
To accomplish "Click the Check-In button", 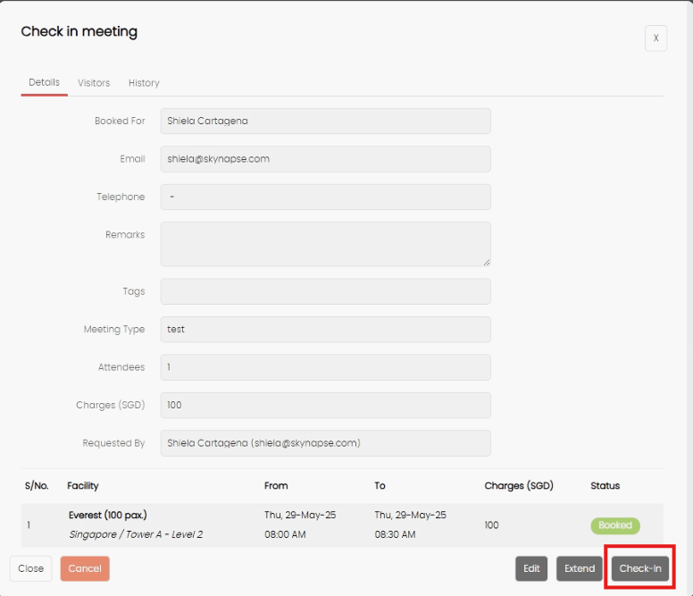I will pyautogui.click(x=640, y=568).
